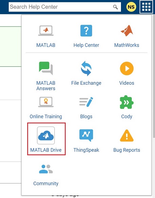This screenshot has height=198, width=155.
Task: Toggle the apps grid menu button
Action: [x=146, y=7]
